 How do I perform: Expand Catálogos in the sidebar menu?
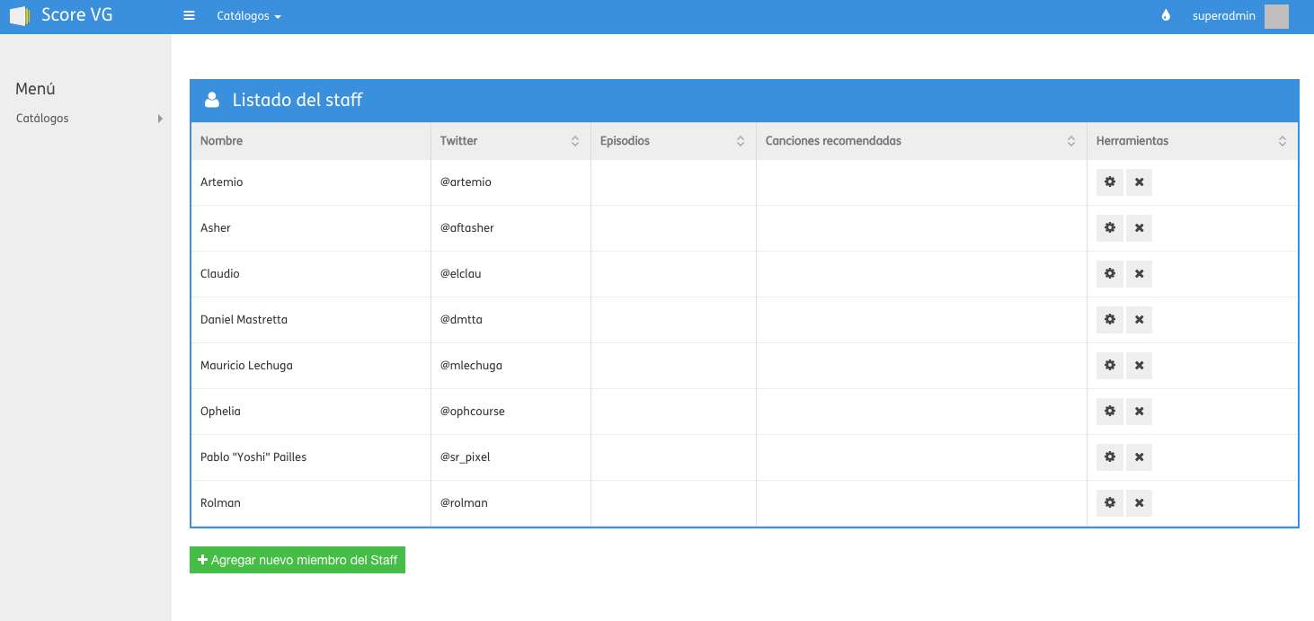pos(86,119)
